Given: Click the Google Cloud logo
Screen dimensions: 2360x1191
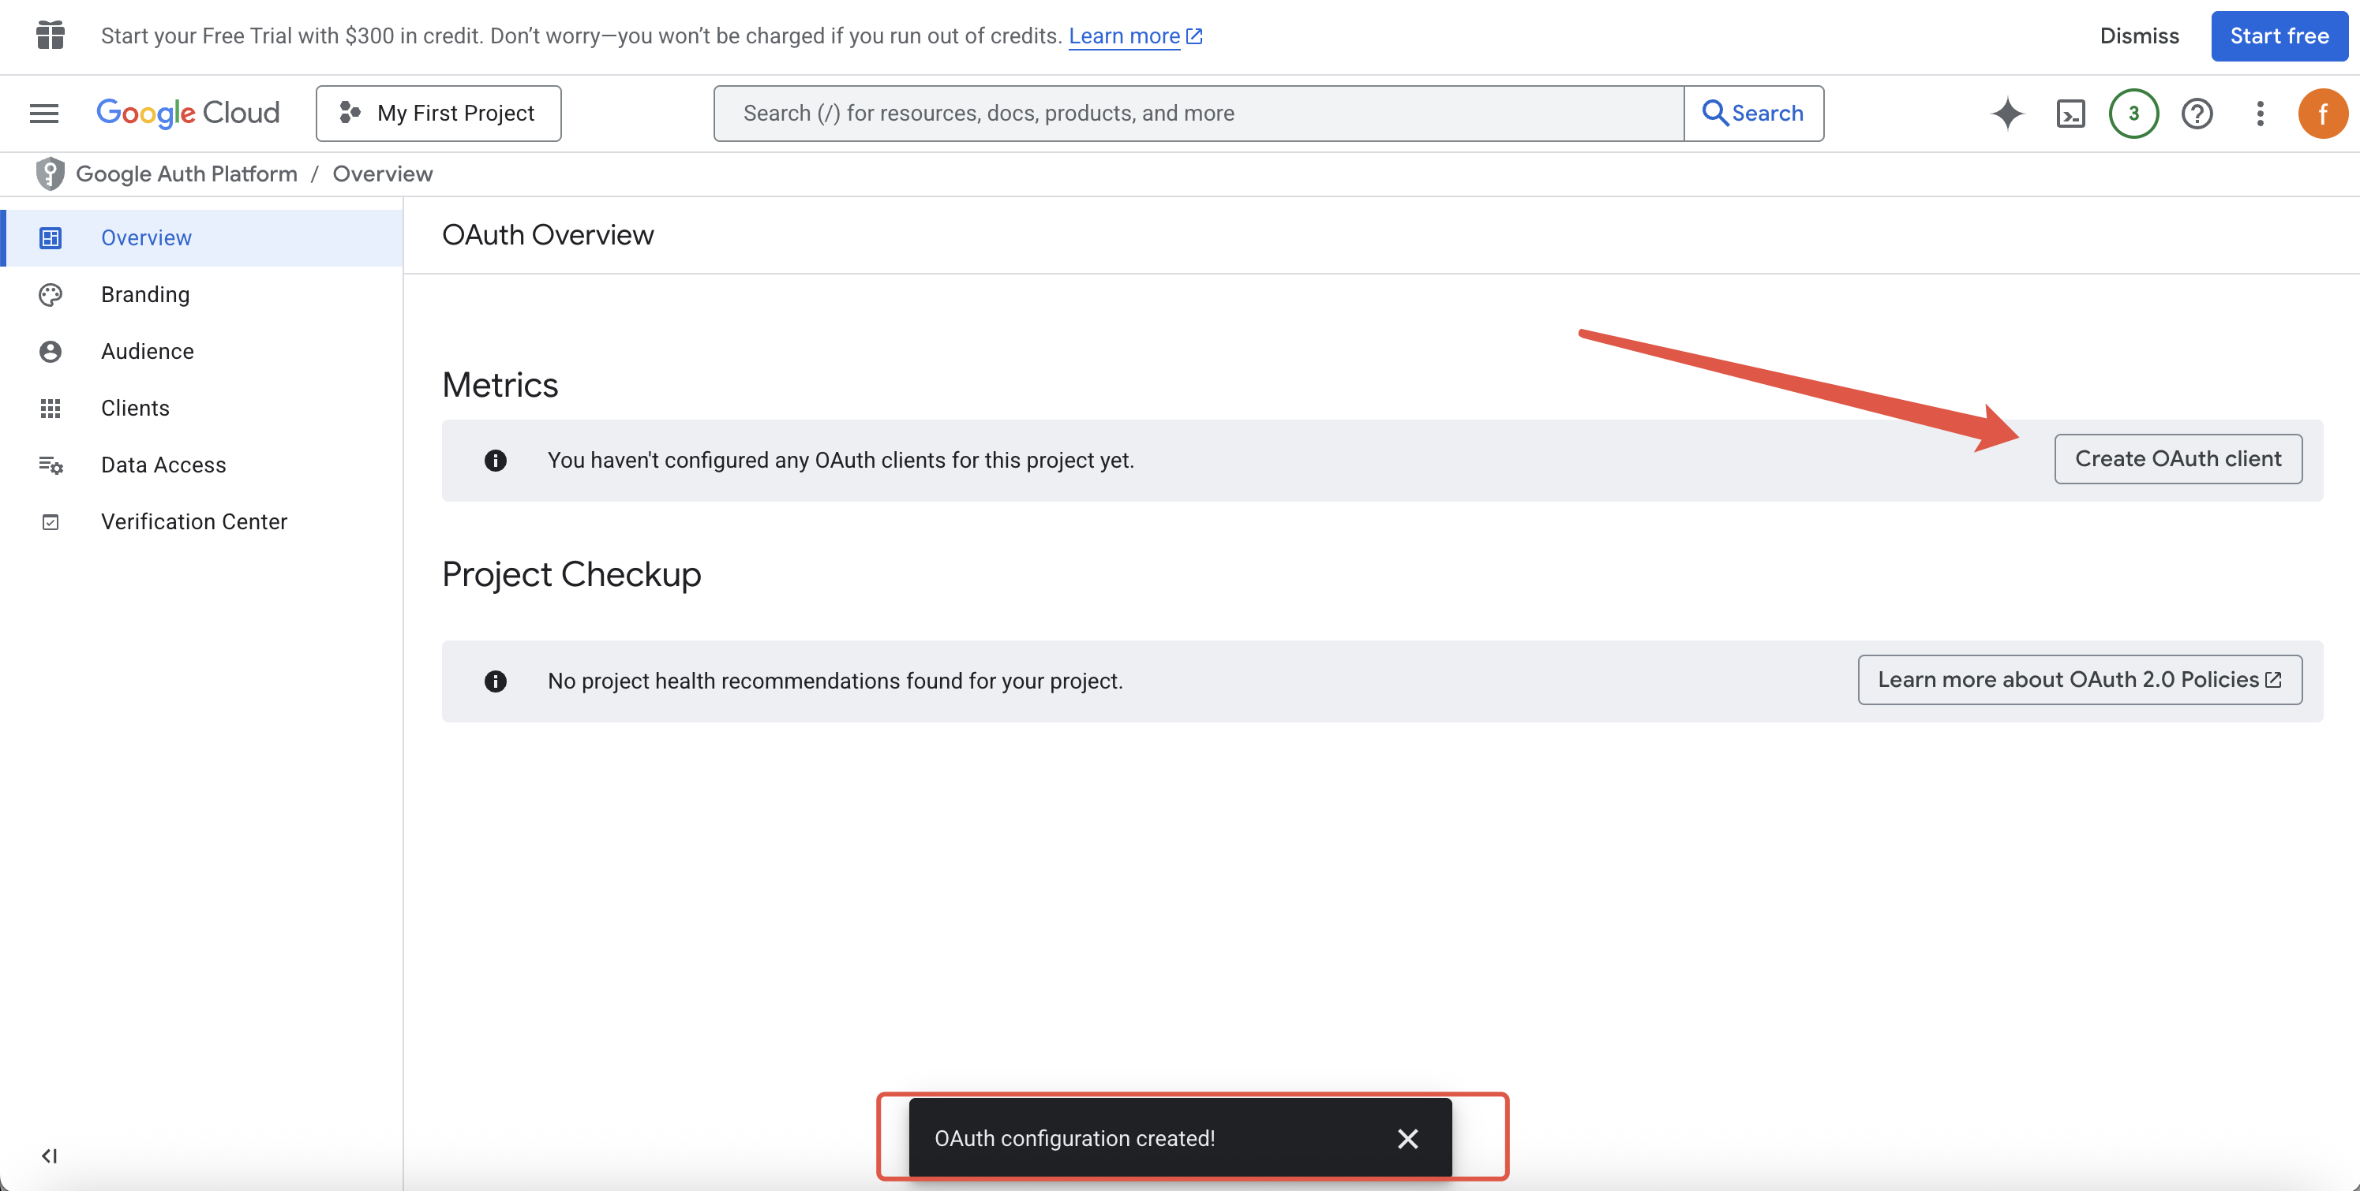Looking at the screenshot, I should [x=188, y=113].
